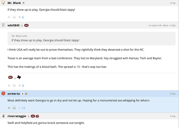Star Mr. Black's post
The width and height of the screenshot is (179, 128).
click(x=20, y=17)
